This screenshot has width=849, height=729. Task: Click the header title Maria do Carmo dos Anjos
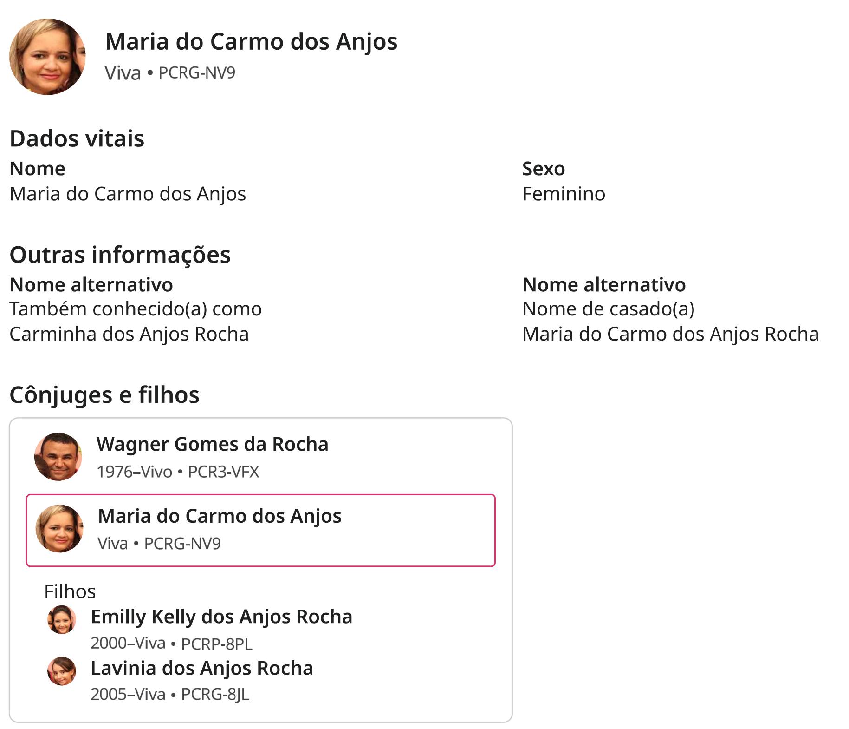[251, 42]
